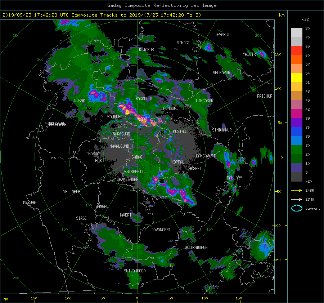
Task: Click the GOKAK city label
Action: coord(80,101)
